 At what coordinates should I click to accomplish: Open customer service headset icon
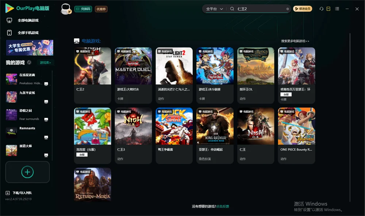tap(322, 9)
